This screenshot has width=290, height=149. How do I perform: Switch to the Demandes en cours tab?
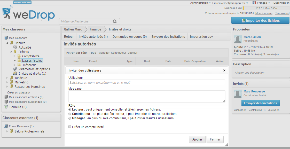130,36
